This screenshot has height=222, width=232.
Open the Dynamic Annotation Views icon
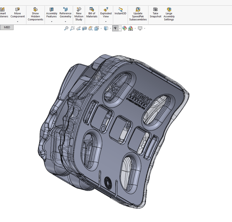[x=90, y=28]
